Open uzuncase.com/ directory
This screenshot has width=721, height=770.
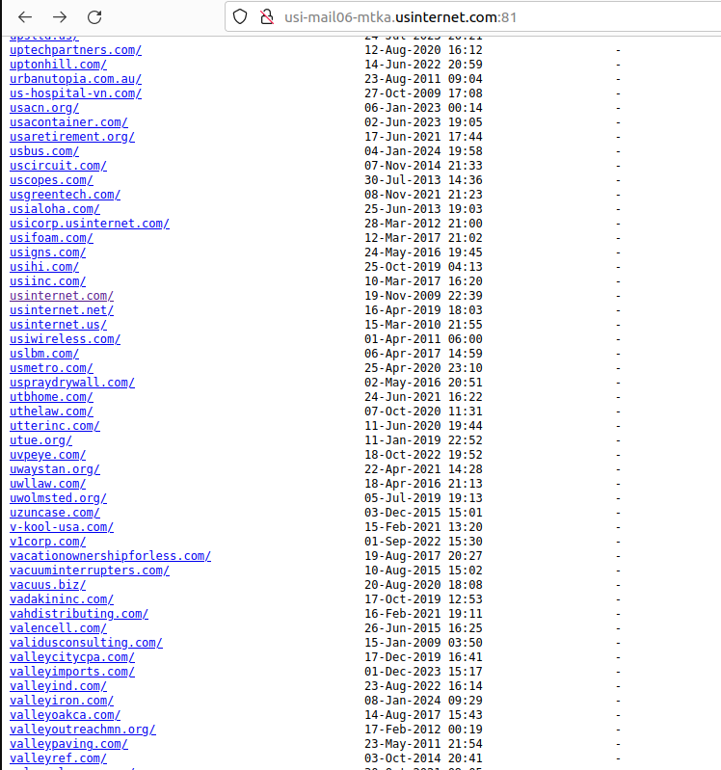pos(55,513)
